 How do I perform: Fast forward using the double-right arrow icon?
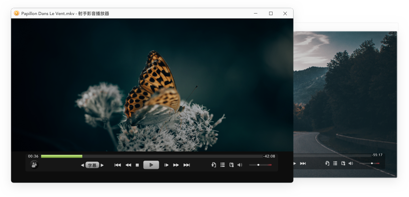coord(176,165)
